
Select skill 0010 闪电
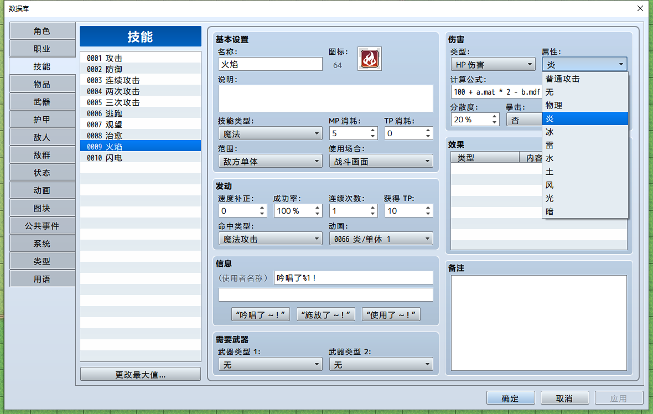141,157
